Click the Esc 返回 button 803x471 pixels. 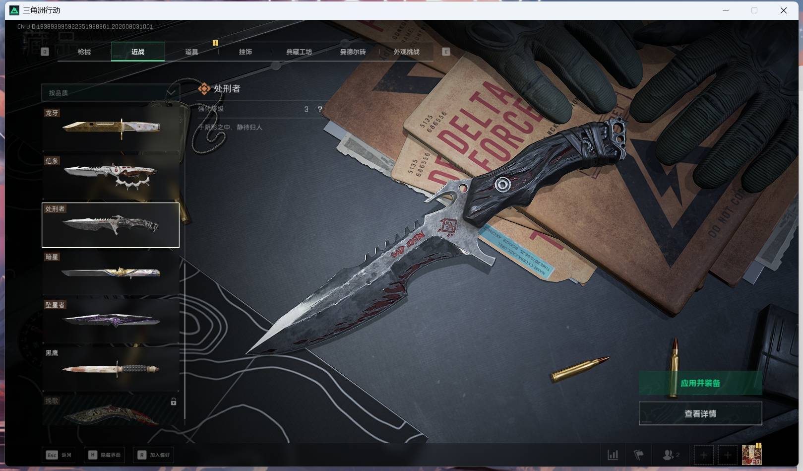click(x=59, y=455)
